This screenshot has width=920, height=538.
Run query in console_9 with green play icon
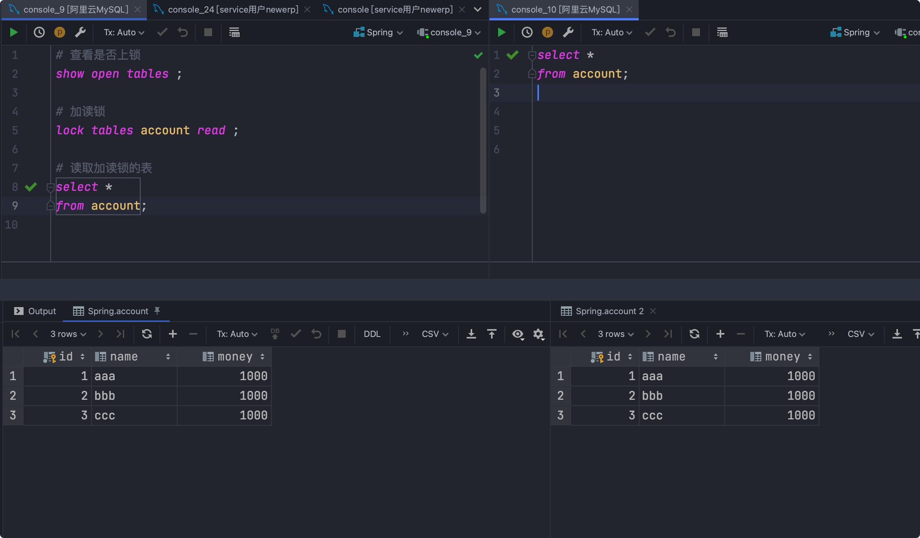click(x=14, y=32)
